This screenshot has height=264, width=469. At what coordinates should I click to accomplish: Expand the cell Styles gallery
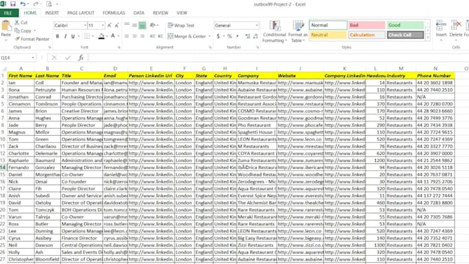428,38
